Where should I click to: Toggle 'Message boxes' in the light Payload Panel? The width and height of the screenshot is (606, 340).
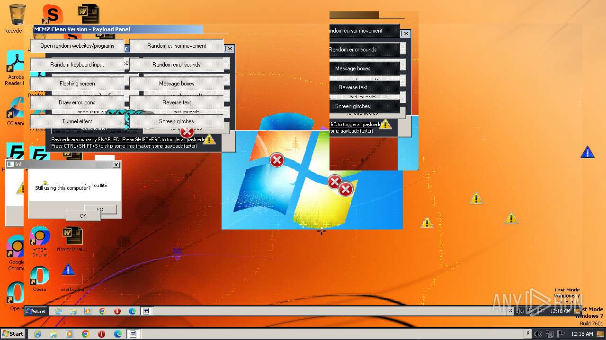pyautogui.click(x=177, y=84)
